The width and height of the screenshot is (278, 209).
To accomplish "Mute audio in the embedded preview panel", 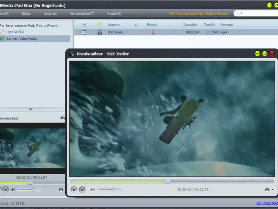I will tap(13, 189).
